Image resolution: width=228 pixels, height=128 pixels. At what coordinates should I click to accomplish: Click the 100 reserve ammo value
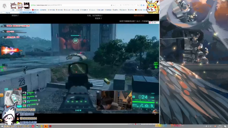pyautogui.click(x=152, y=97)
